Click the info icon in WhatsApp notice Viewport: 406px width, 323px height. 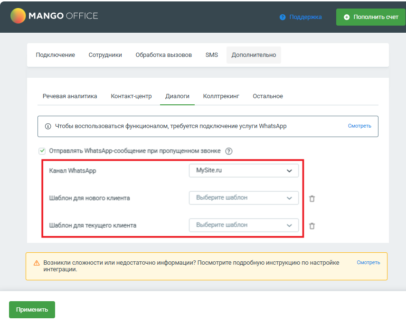[48, 126]
